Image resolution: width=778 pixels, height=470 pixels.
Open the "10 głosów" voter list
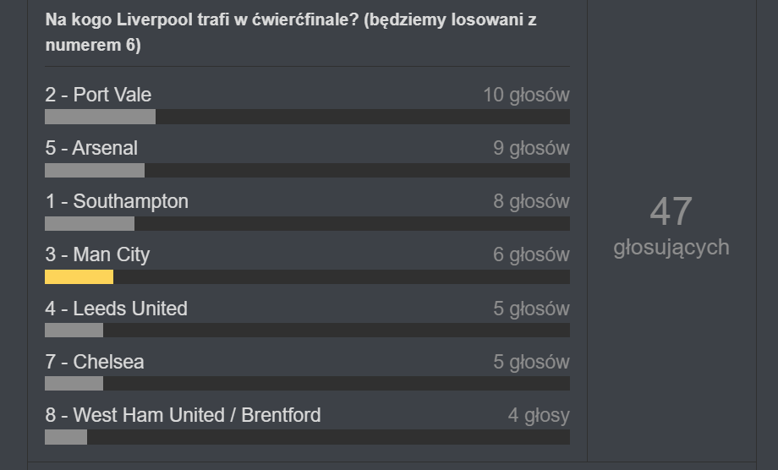pyautogui.click(x=526, y=95)
